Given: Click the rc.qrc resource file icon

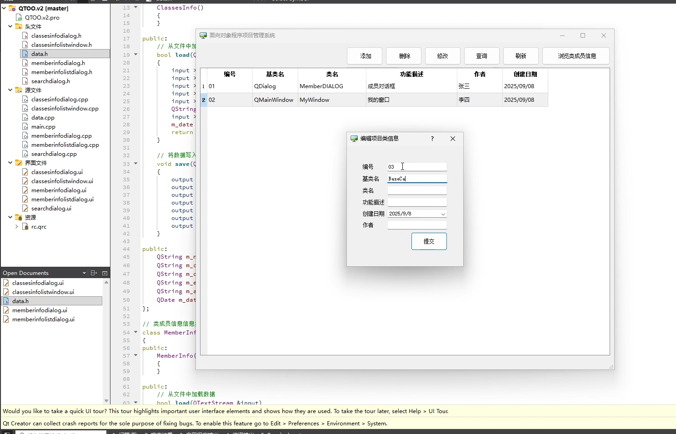Looking at the screenshot, I should coord(25,226).
